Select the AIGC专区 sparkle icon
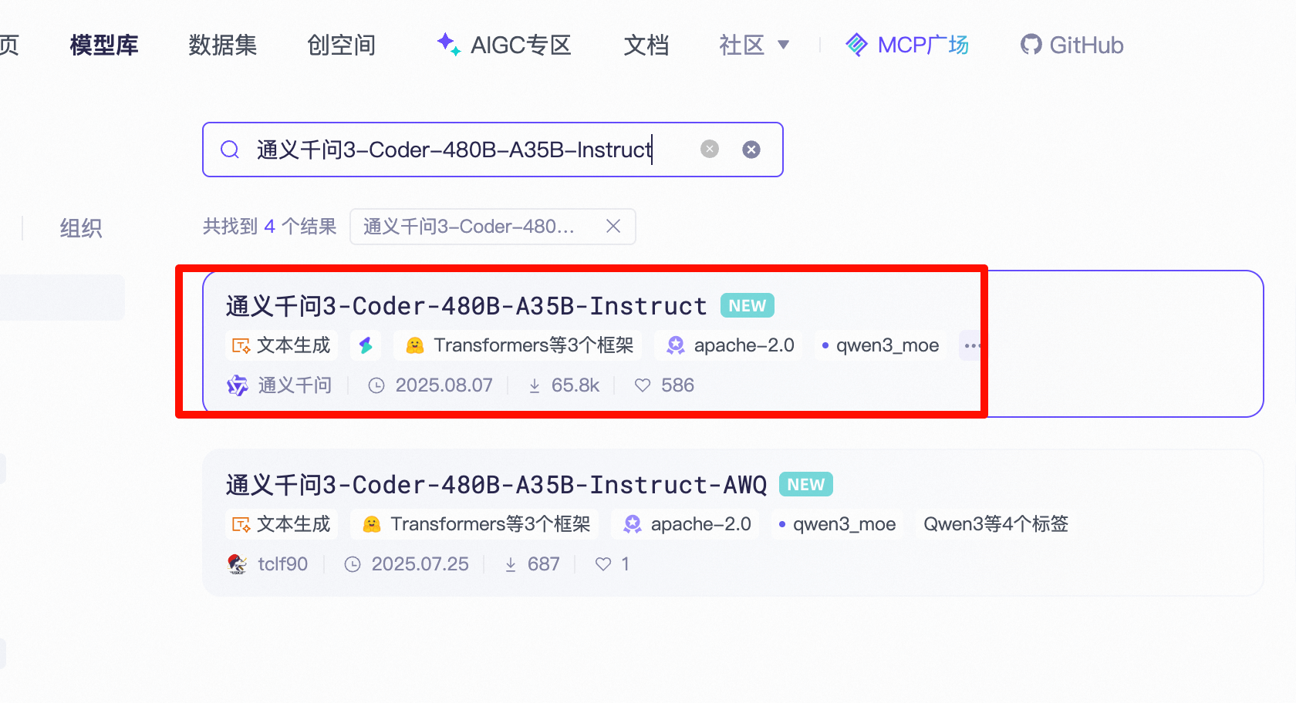The width and height of the screenshot is (1296, 703). 448,45
